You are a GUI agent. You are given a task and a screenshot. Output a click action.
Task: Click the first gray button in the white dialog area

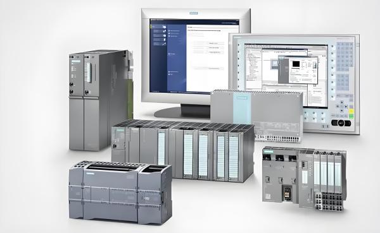pos(215,44)
